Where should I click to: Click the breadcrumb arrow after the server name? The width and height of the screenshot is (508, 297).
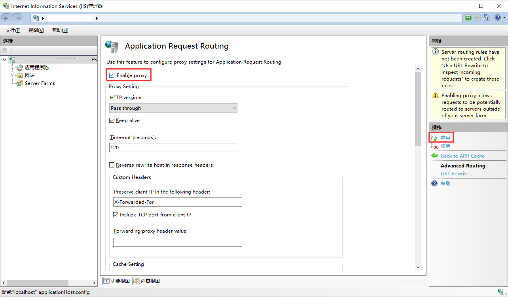coord(97,18)
